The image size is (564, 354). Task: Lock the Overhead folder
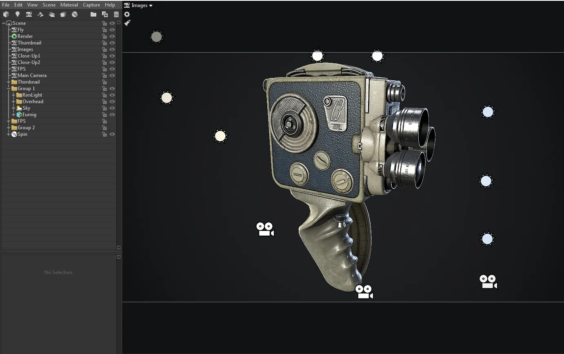tap(104, 102)
